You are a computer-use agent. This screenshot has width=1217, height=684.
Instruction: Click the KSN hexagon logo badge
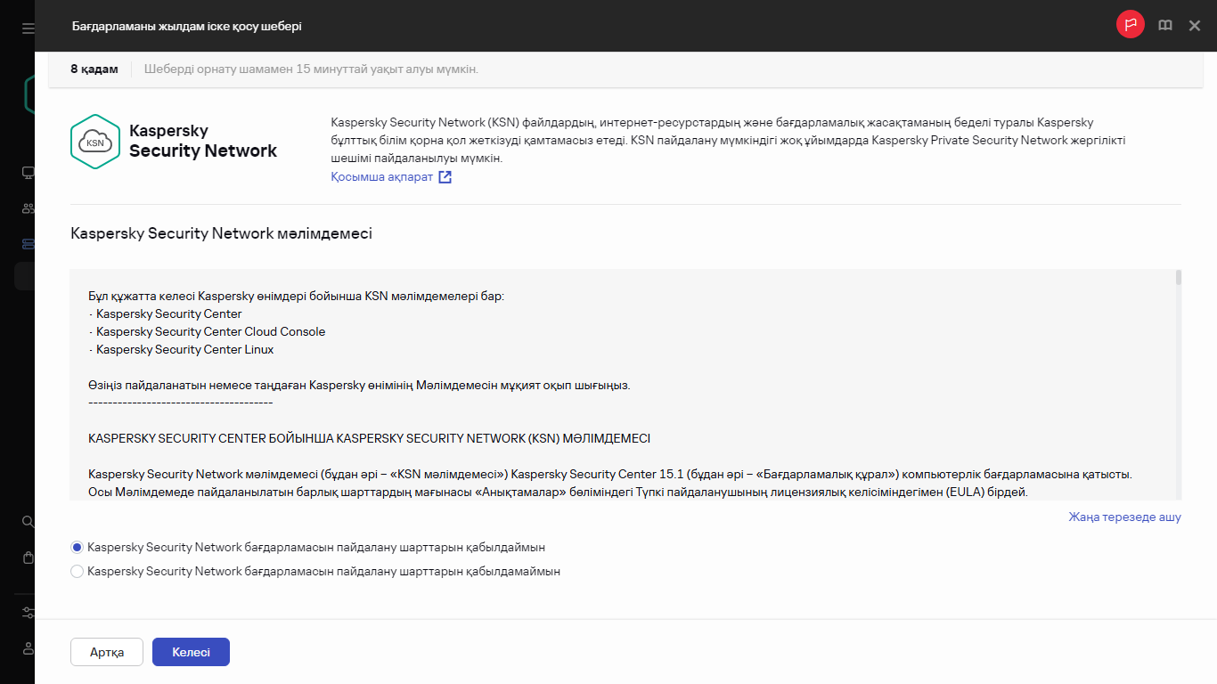94,141
